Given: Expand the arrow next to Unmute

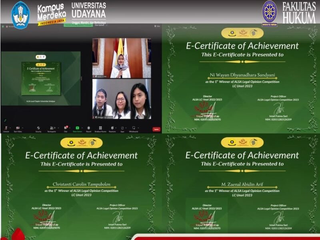Looking at the screenshot, I should pos(11,128).
